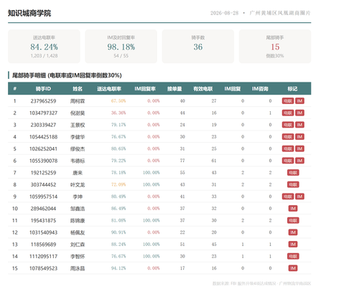The height and width of the screenshot is (294, 359).
Task: Select rider ID 1026252041
Action: pos(43,148)
